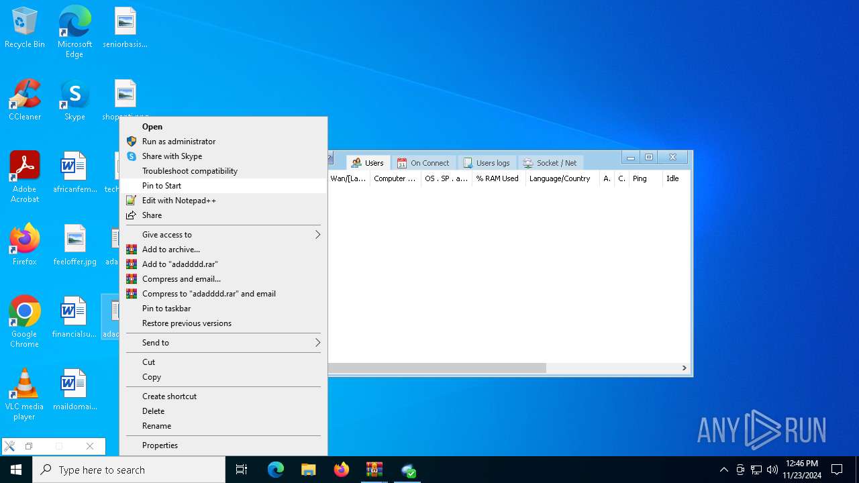Select the maildomai Word document icon

click(x=74, y=390)
